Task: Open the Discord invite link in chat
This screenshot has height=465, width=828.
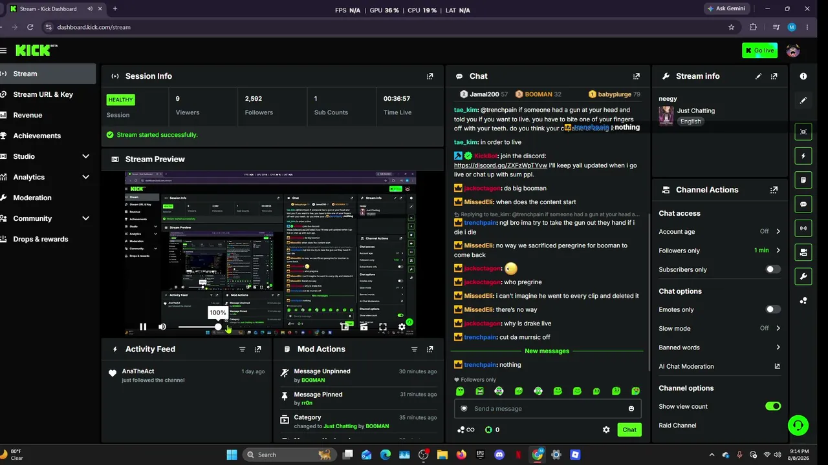Action: (500, 165)
